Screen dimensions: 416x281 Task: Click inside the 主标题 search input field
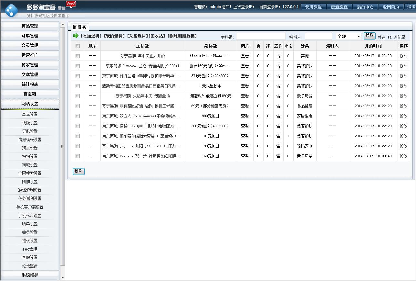point(261,36)
